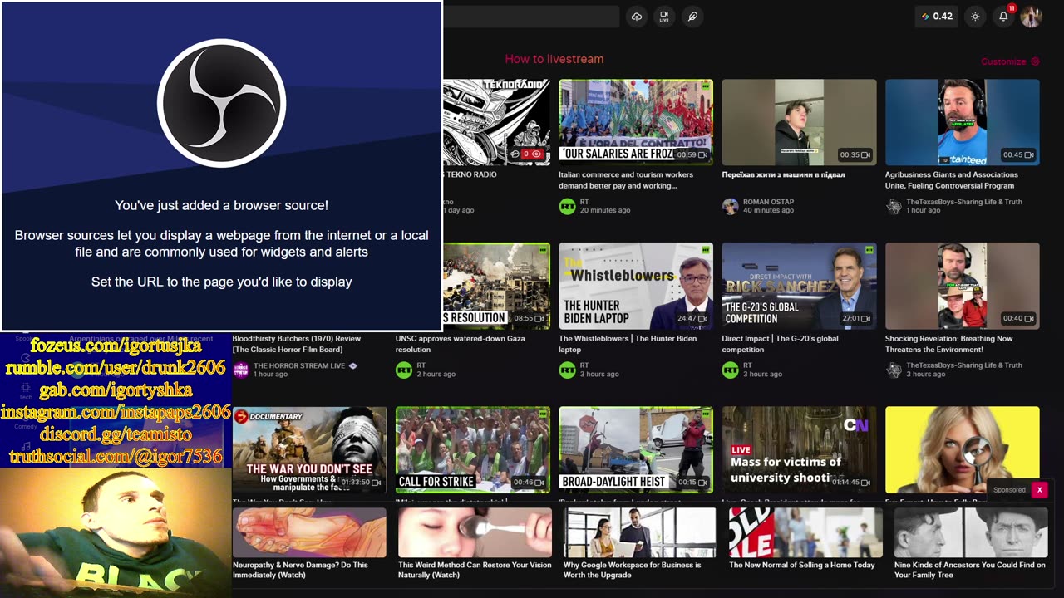Open the yellow magnifying glass woman thumbnail

point(963,449)
